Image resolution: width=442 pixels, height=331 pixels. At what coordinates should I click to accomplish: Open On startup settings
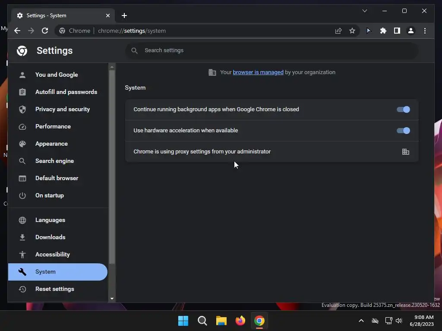tap(58, 195)
